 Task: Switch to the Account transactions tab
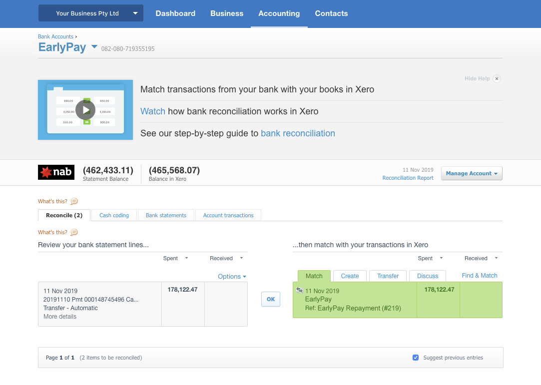coord(228,215)
